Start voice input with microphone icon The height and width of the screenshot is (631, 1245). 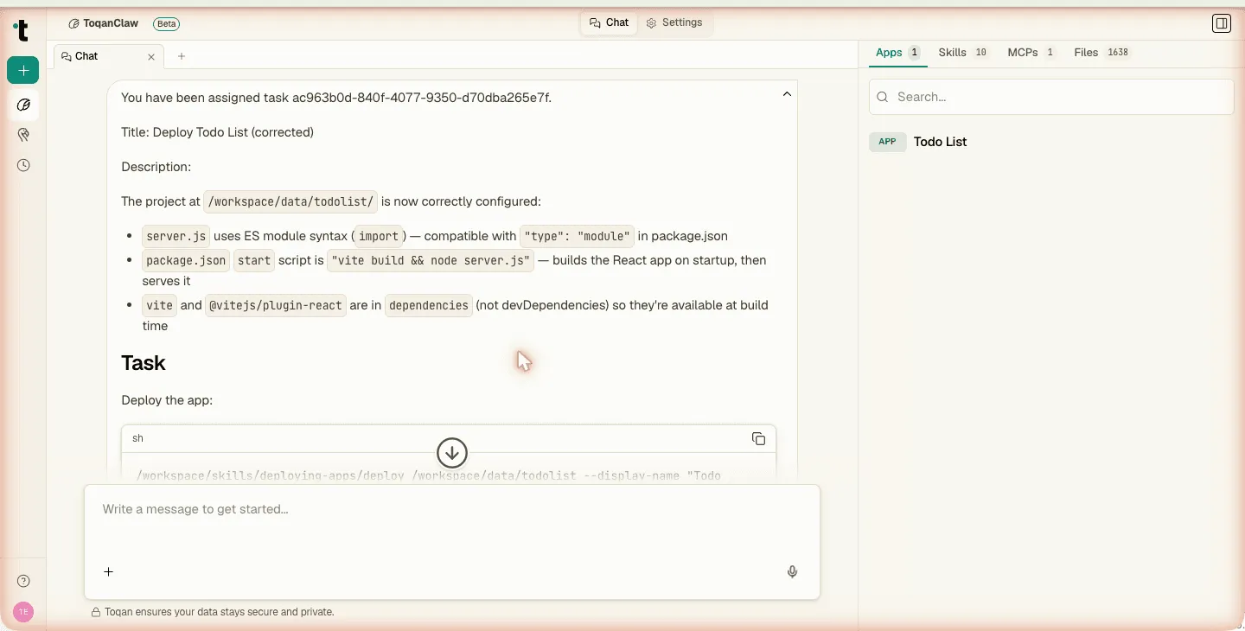tap(792, 571)
